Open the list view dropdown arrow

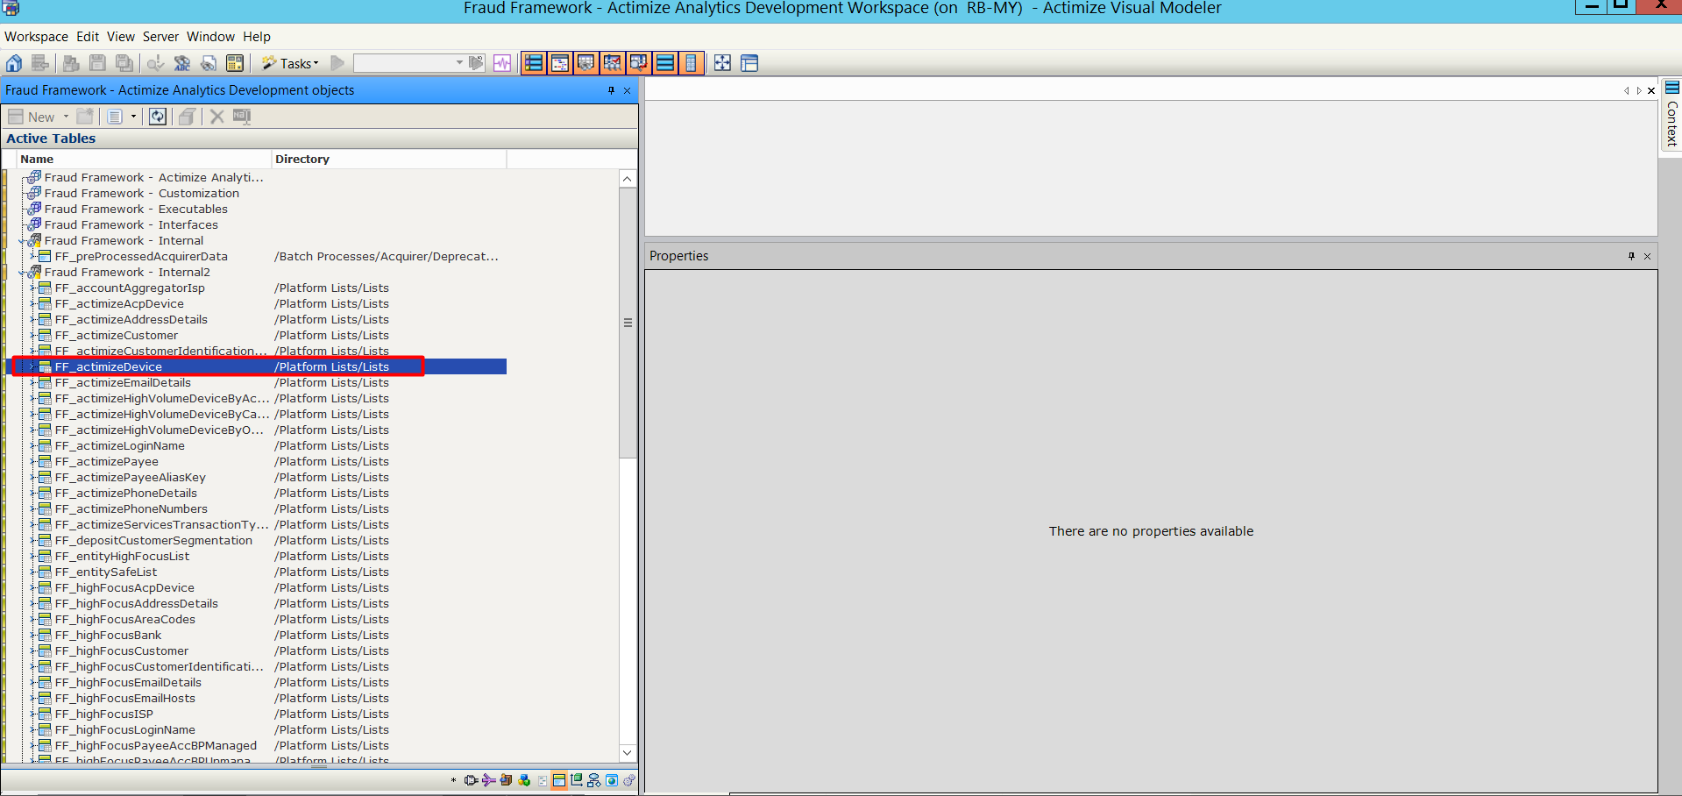pos(133,117)
